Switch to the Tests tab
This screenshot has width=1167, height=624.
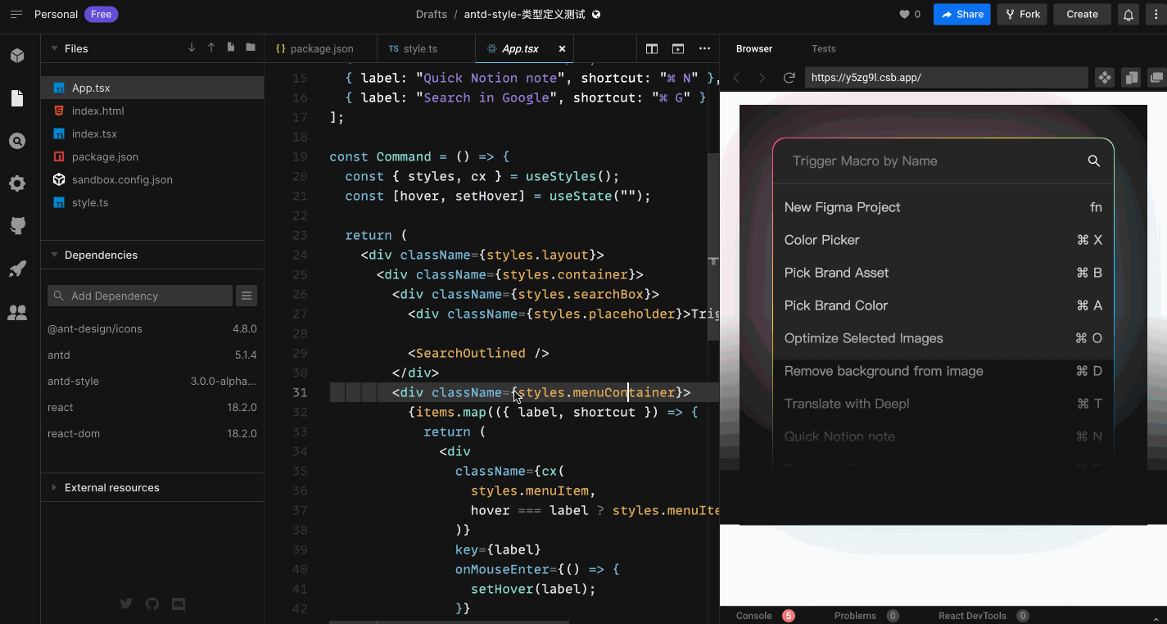(x=823, y=48)
